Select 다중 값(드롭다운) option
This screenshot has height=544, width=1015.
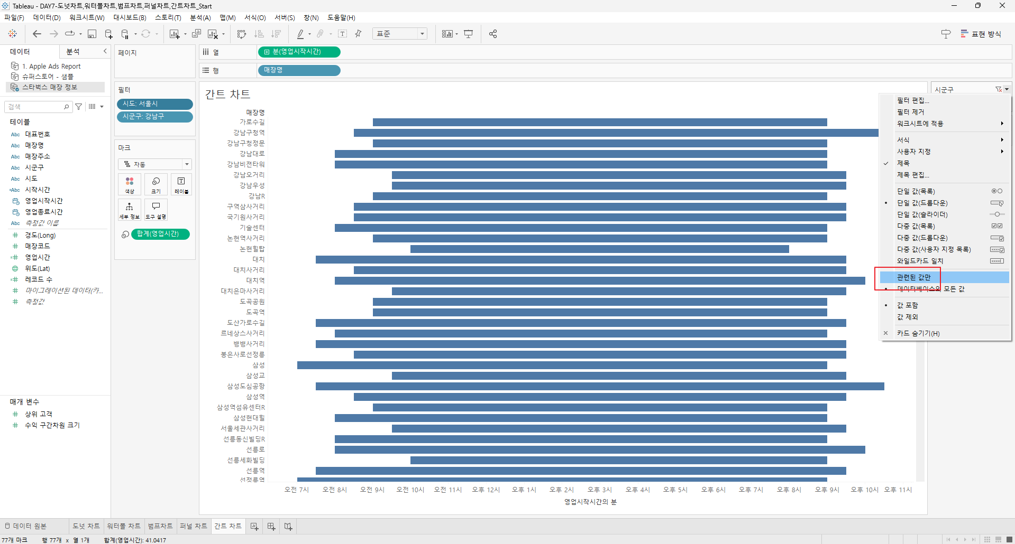pyautogui.click(x=945, y=238)
